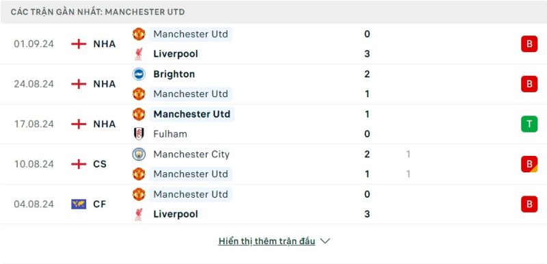This screenshot has height=264, width=547.
Task: Click the Manchester City club crest
Action: 139,154
